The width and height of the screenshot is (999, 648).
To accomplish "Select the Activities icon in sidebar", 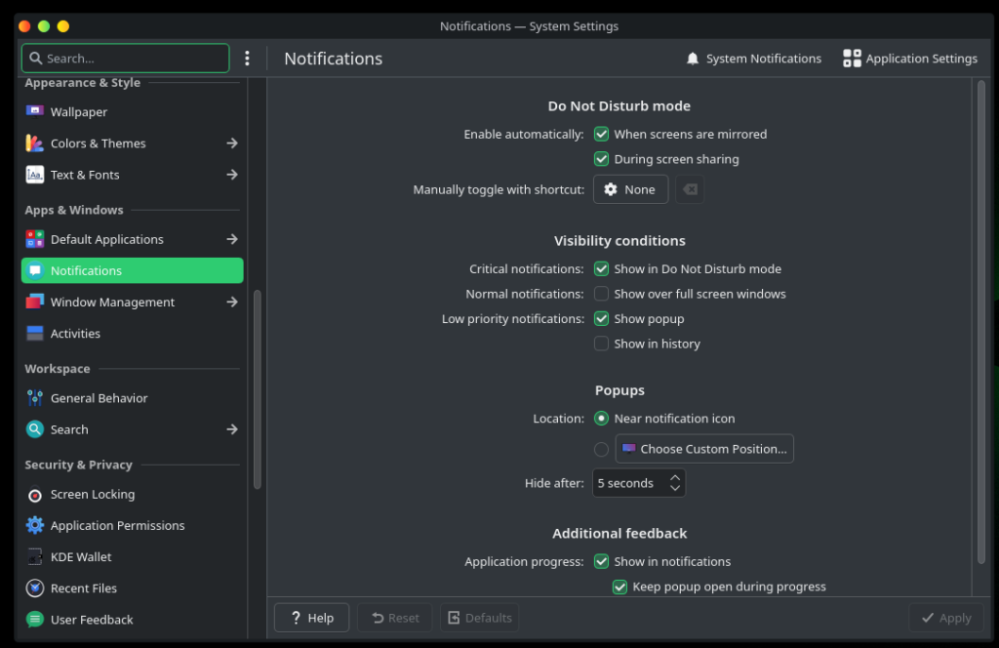I will (x=35, y=334).
